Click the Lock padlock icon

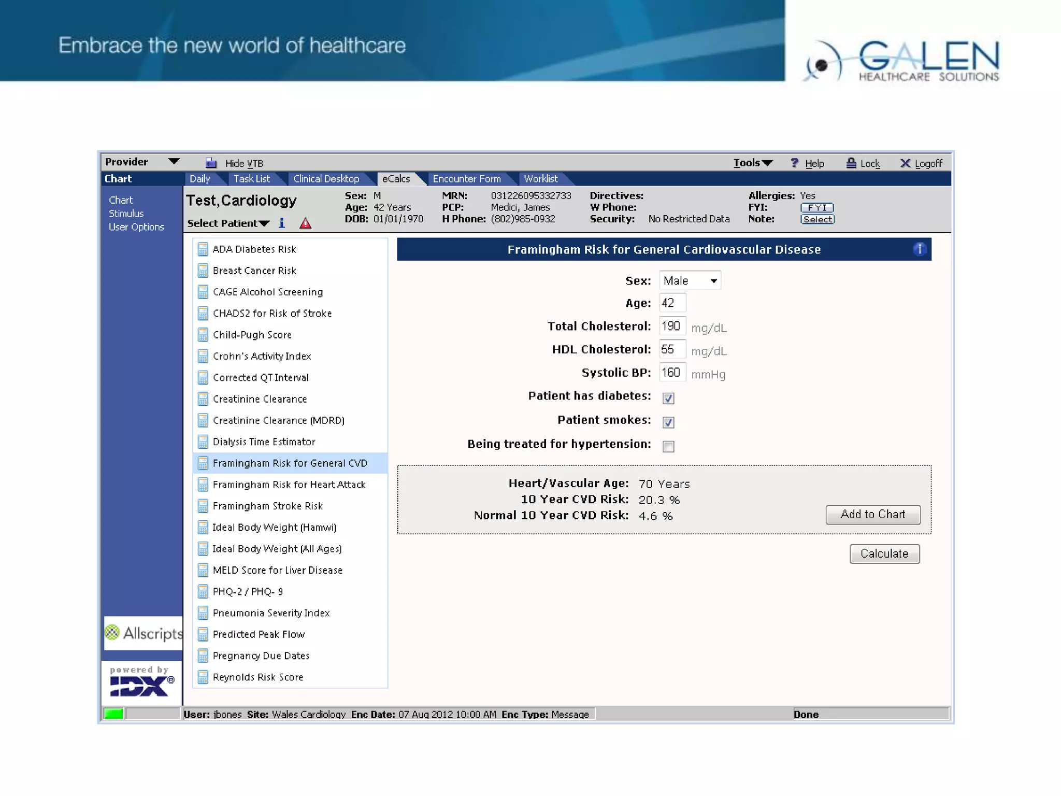click(x=851, y=163)
